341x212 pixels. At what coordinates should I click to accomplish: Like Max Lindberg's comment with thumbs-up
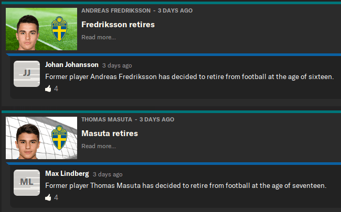48,197
